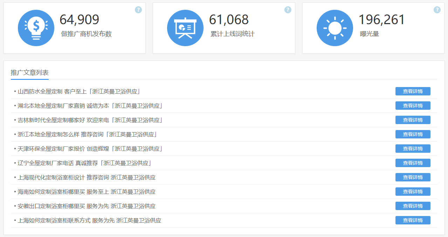Click the 196,261 exposure count

tap(381, 20)
